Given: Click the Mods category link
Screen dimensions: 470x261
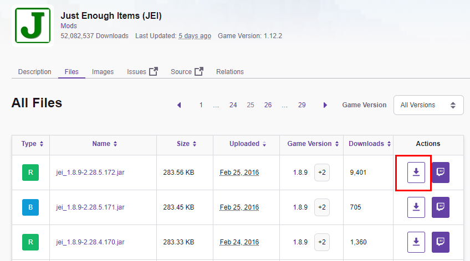Looking at the screenshot, I should coord(69,26).
